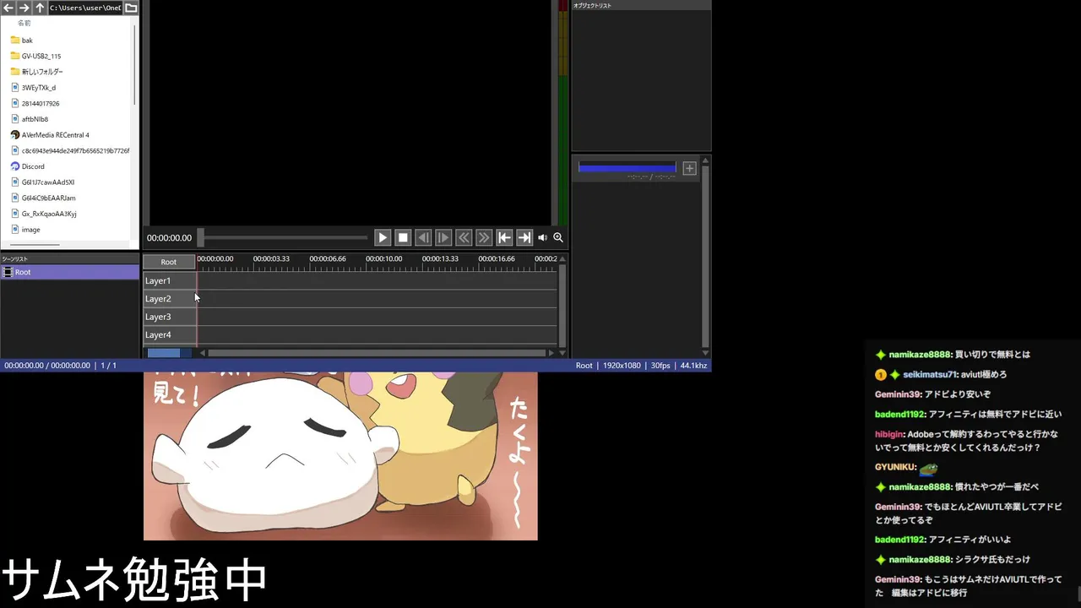
Task: Click the back arrow in file browser
Action: [x=9, y=8]
